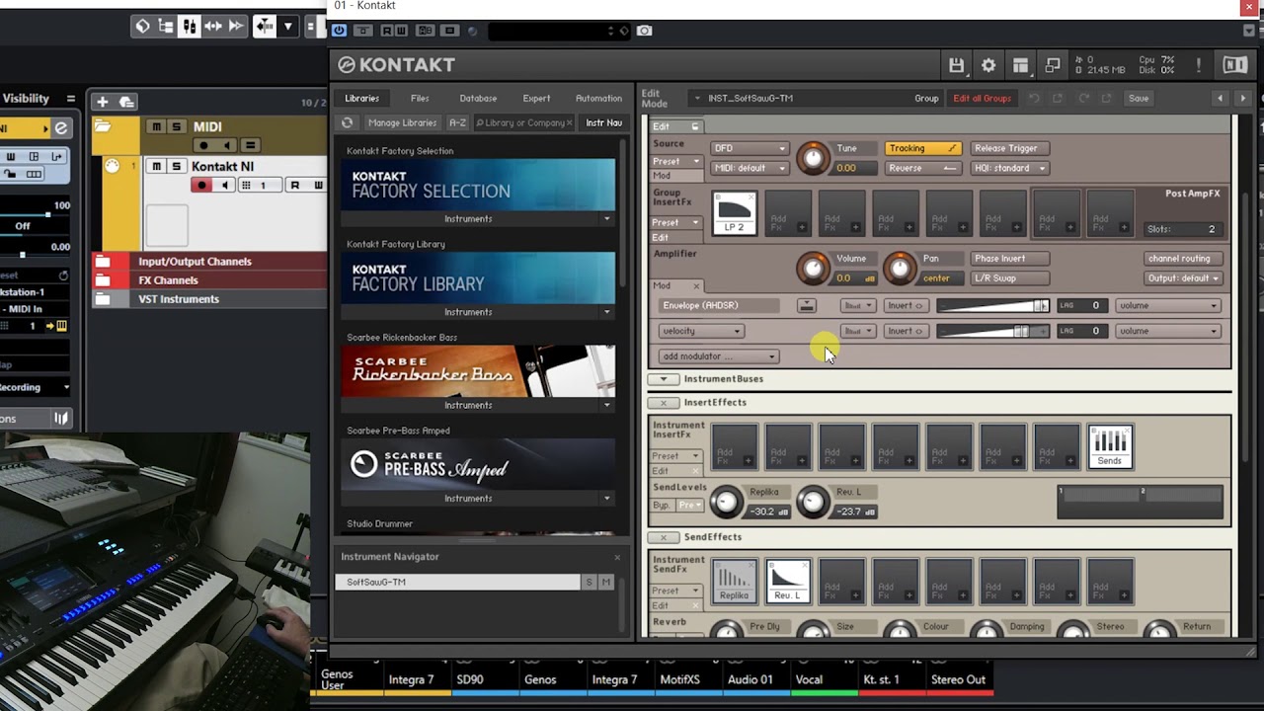Click the VST Instruments folder icon
Viewport: 1264px width, 711px height.
[x=103, y=298]
